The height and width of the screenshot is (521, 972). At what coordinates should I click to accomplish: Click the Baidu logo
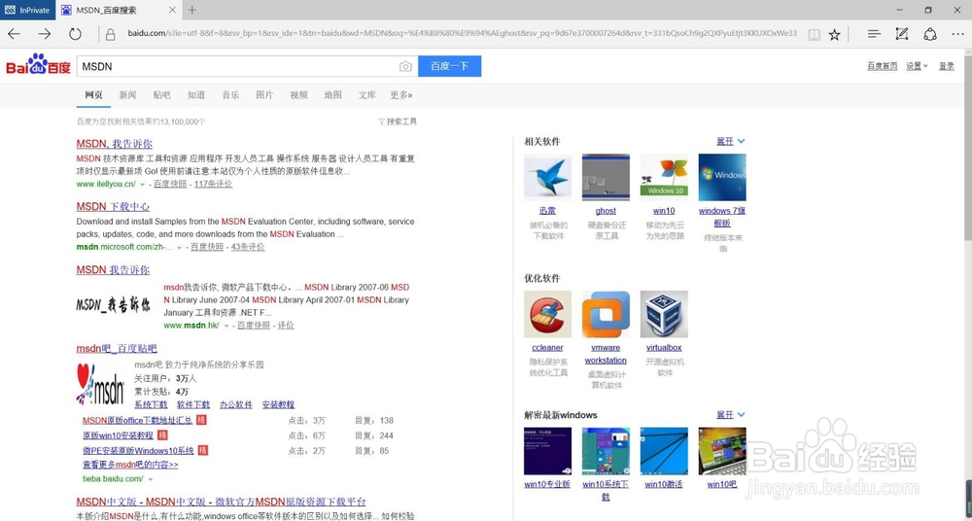39,64
